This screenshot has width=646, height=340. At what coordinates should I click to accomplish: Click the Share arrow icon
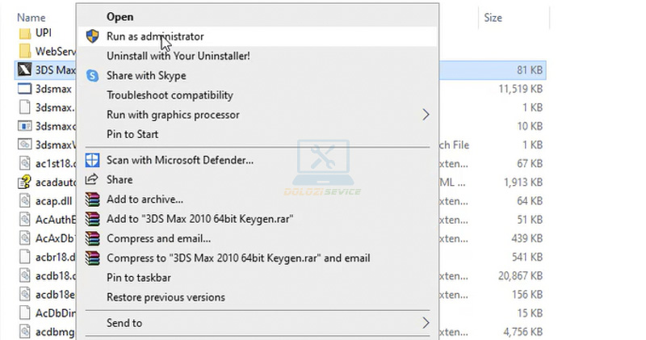[91, 179]
